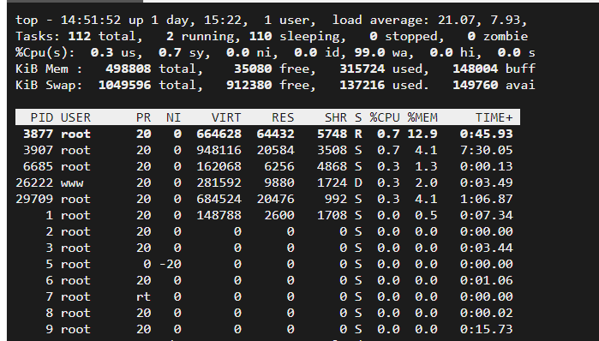Click VIRT value 664628
The width and height of the screenshot is (599, 341).
coord(219,134)
